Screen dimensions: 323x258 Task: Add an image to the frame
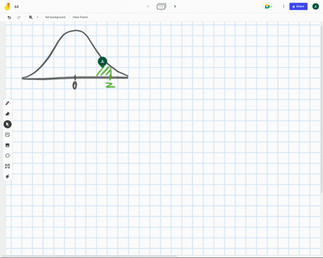pos(7,145)
